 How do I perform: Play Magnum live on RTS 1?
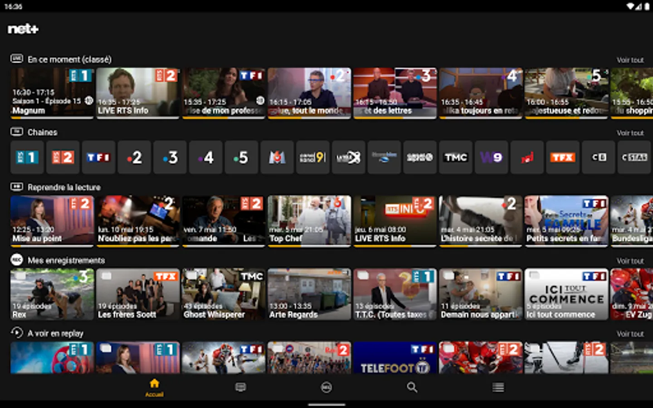click(52, 93)
